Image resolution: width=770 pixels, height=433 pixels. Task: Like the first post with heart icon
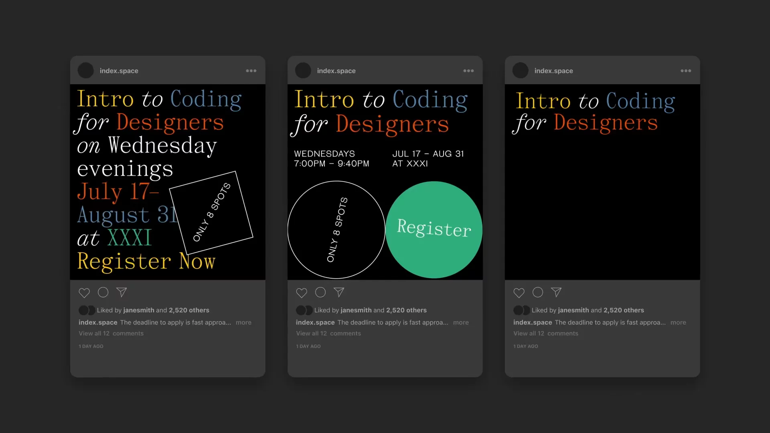tap(84, 293)
